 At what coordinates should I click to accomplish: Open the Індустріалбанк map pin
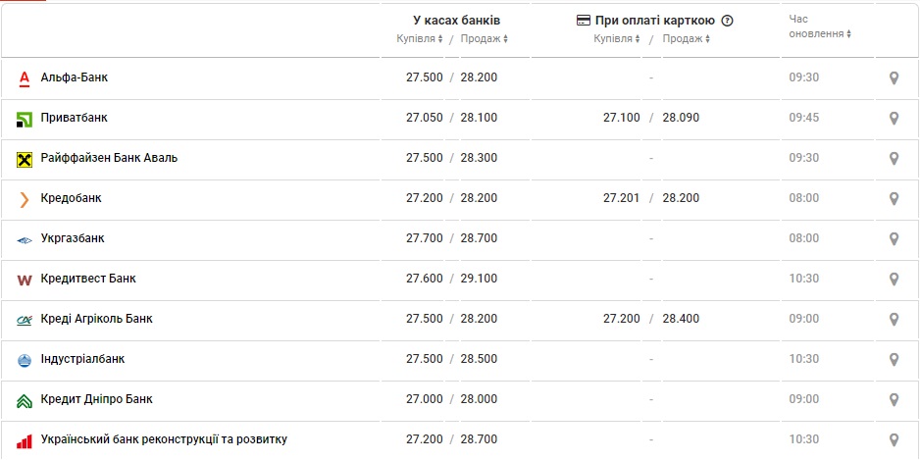pos(894,359)
